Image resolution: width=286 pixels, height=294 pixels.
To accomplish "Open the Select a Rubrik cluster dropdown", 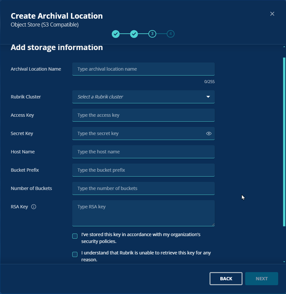I will point(143,97).
